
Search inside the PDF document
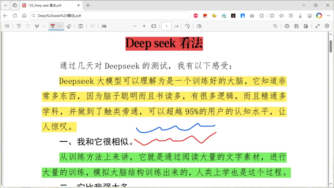tap(275, 26)
